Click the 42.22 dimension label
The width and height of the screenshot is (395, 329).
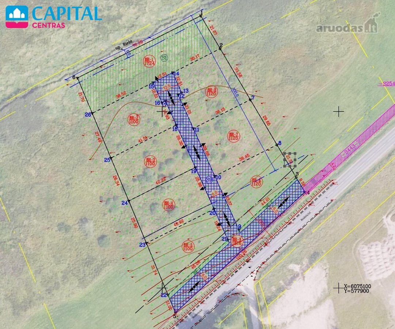pos(161,180)
